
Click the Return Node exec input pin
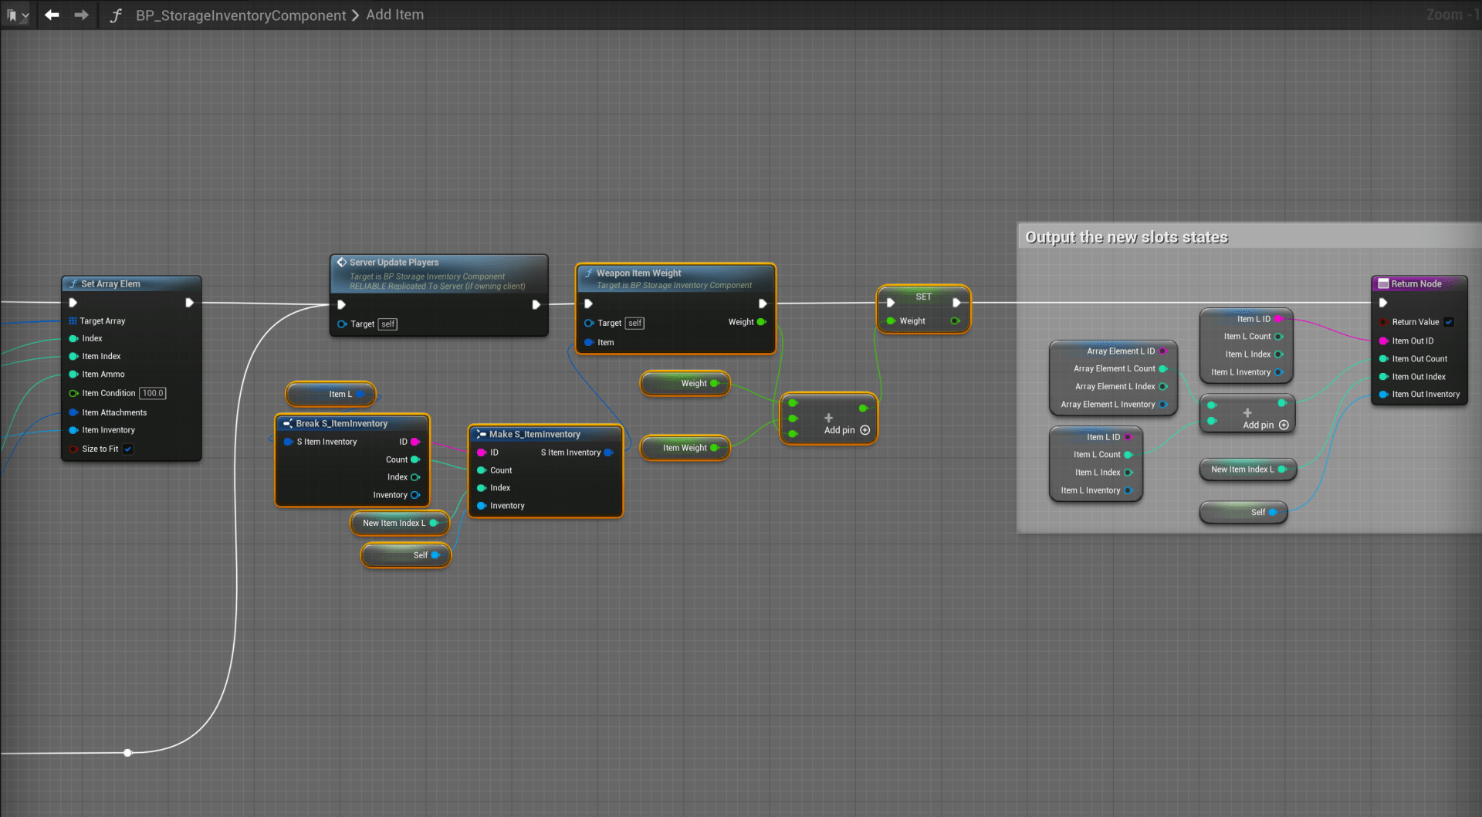1383,303
